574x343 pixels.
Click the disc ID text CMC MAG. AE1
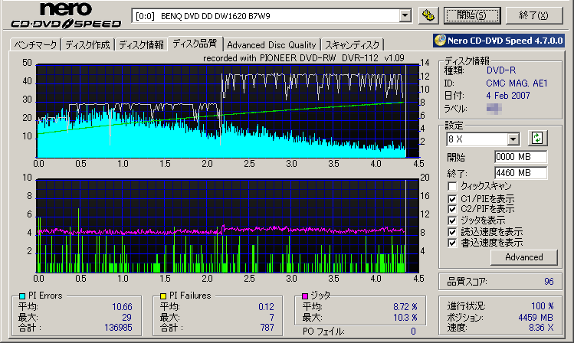[x=517, y=83]
